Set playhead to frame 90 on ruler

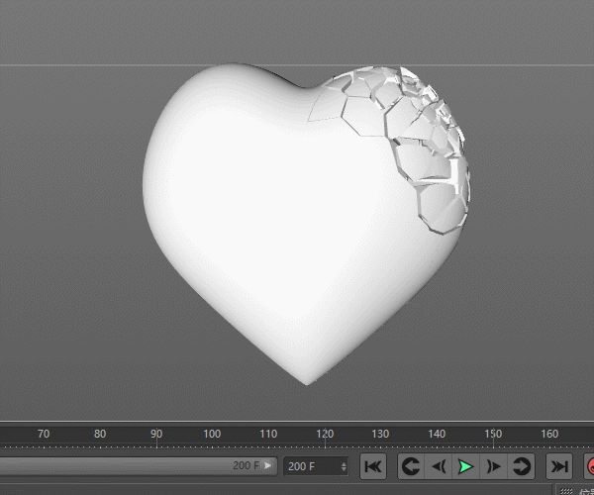coord(156,434)
